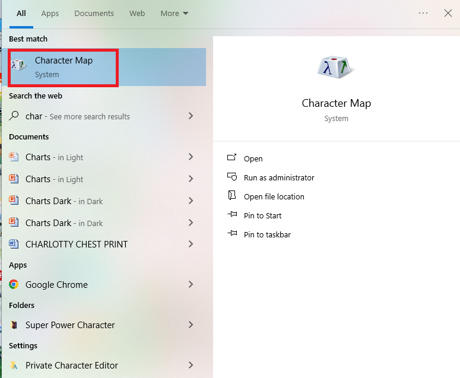
Task: Expand the Private Character Editor arrow
Action: [x=191, y=365]
